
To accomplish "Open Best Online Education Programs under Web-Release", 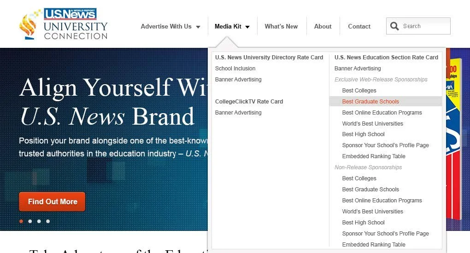I will click(x=382, y=113).
